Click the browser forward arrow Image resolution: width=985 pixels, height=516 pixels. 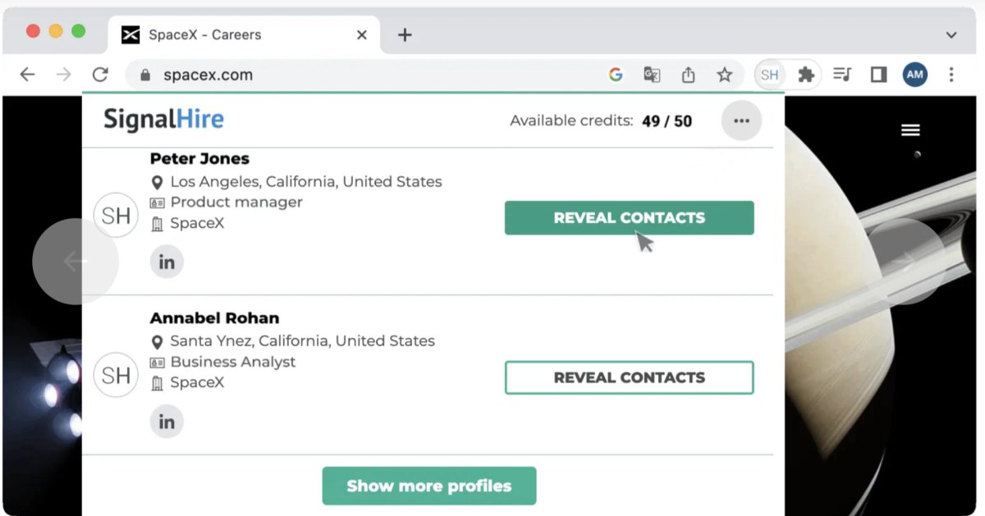click(63, 75)
